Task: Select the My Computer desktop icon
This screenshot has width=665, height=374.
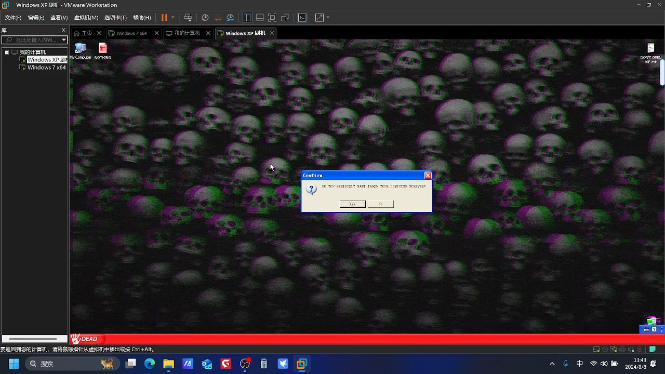Action: click(81, 51)
